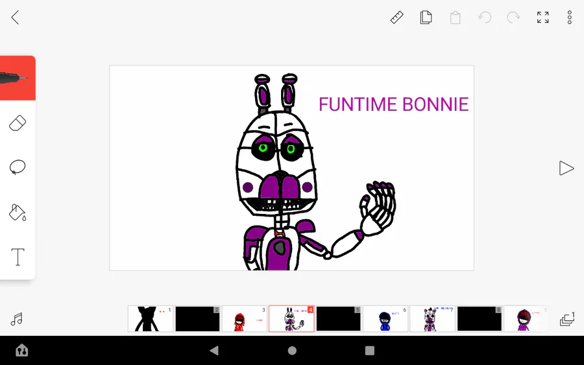The width and height of the screenshot is (584, 365).
Task: Redo the last action
Action: pos(513,18)
